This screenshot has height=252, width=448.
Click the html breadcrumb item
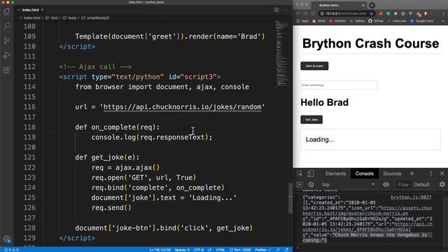(x=52, y=17)
